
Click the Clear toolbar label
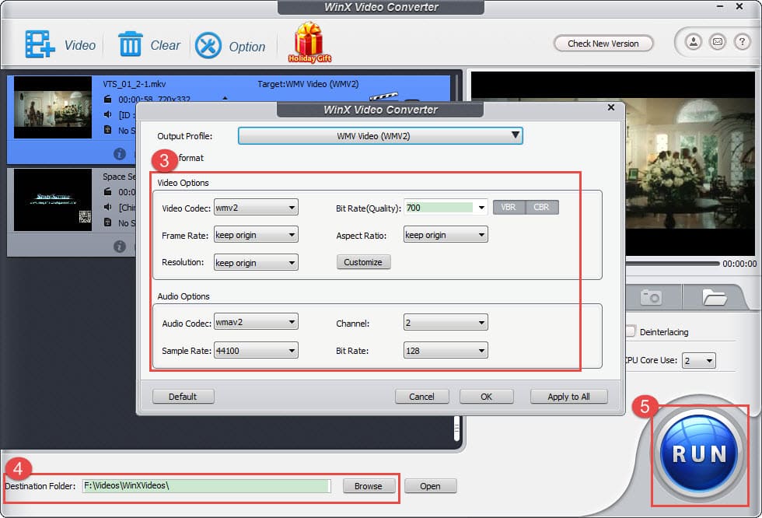pos(165,45)
